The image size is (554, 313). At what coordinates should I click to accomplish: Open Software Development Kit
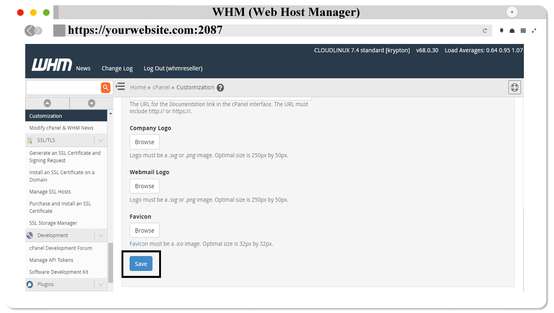tap(59, 272)
